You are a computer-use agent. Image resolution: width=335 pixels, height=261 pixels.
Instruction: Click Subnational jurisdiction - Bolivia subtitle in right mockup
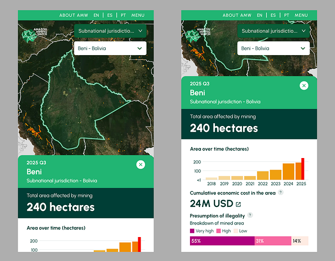(225, 102)
